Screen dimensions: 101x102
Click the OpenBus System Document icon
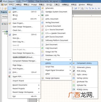click(42, 12)
